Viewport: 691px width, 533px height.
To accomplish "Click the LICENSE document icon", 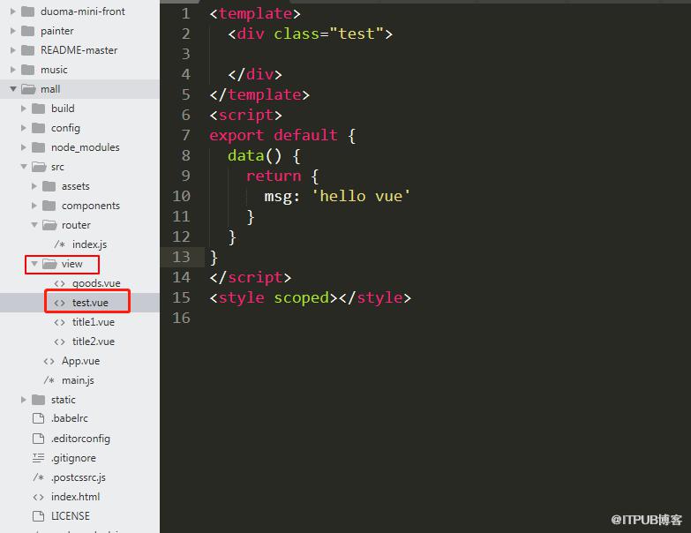I will point(38,516).
